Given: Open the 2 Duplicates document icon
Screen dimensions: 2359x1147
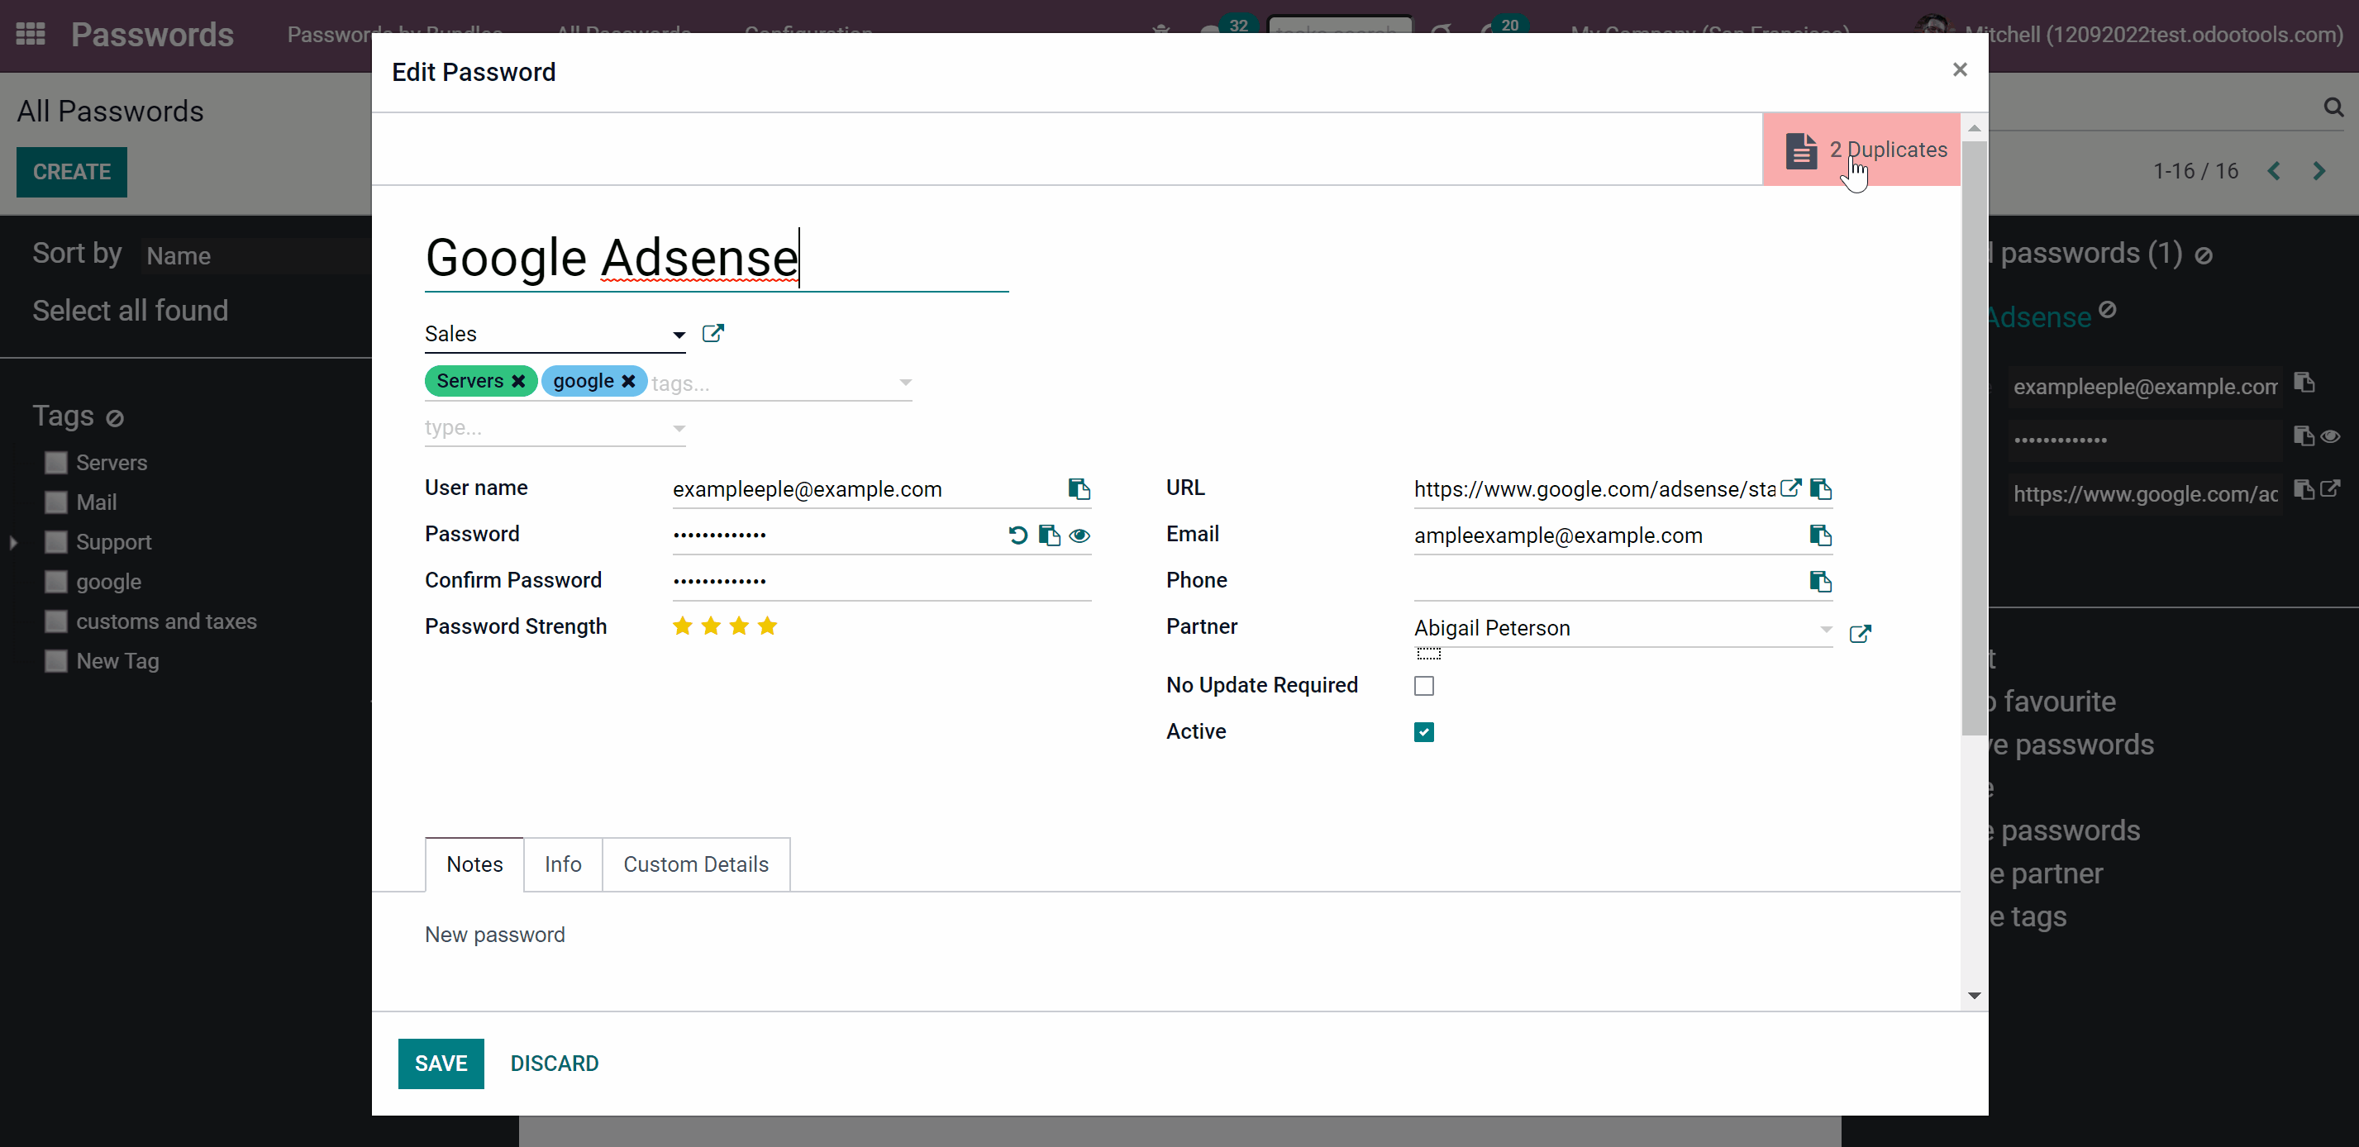Looking at the screenshot, I should coord(1800,150).
